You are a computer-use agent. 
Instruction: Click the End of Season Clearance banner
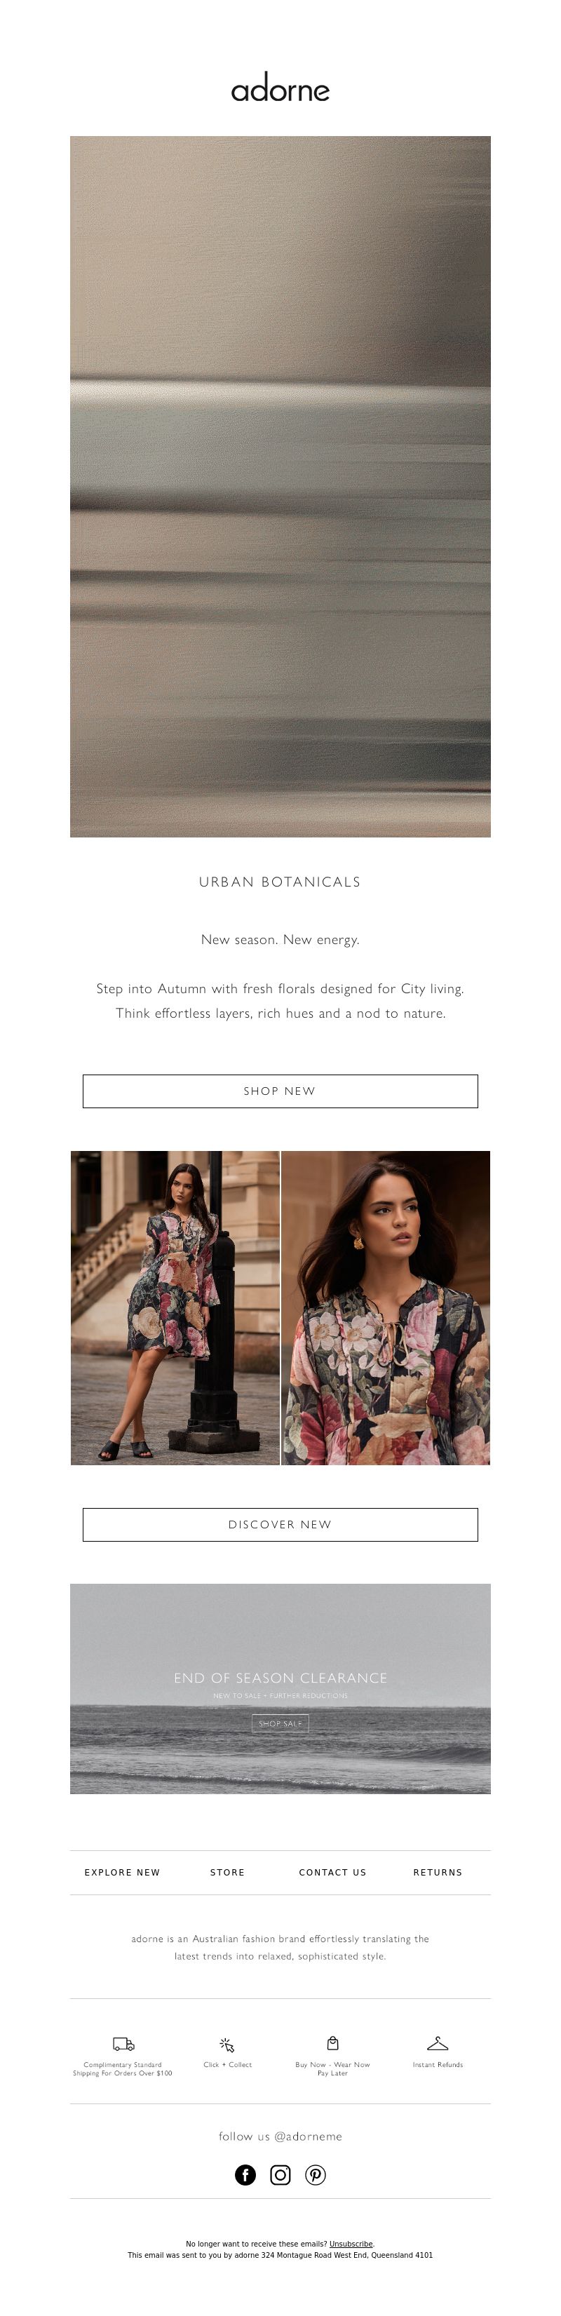(280, 1688)
